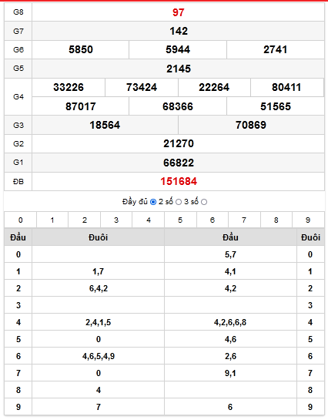Select the 'Đầy đủ' radio button
Viewport: 328px width, 420px height.
pyautogui.click(x=153, y=202)
